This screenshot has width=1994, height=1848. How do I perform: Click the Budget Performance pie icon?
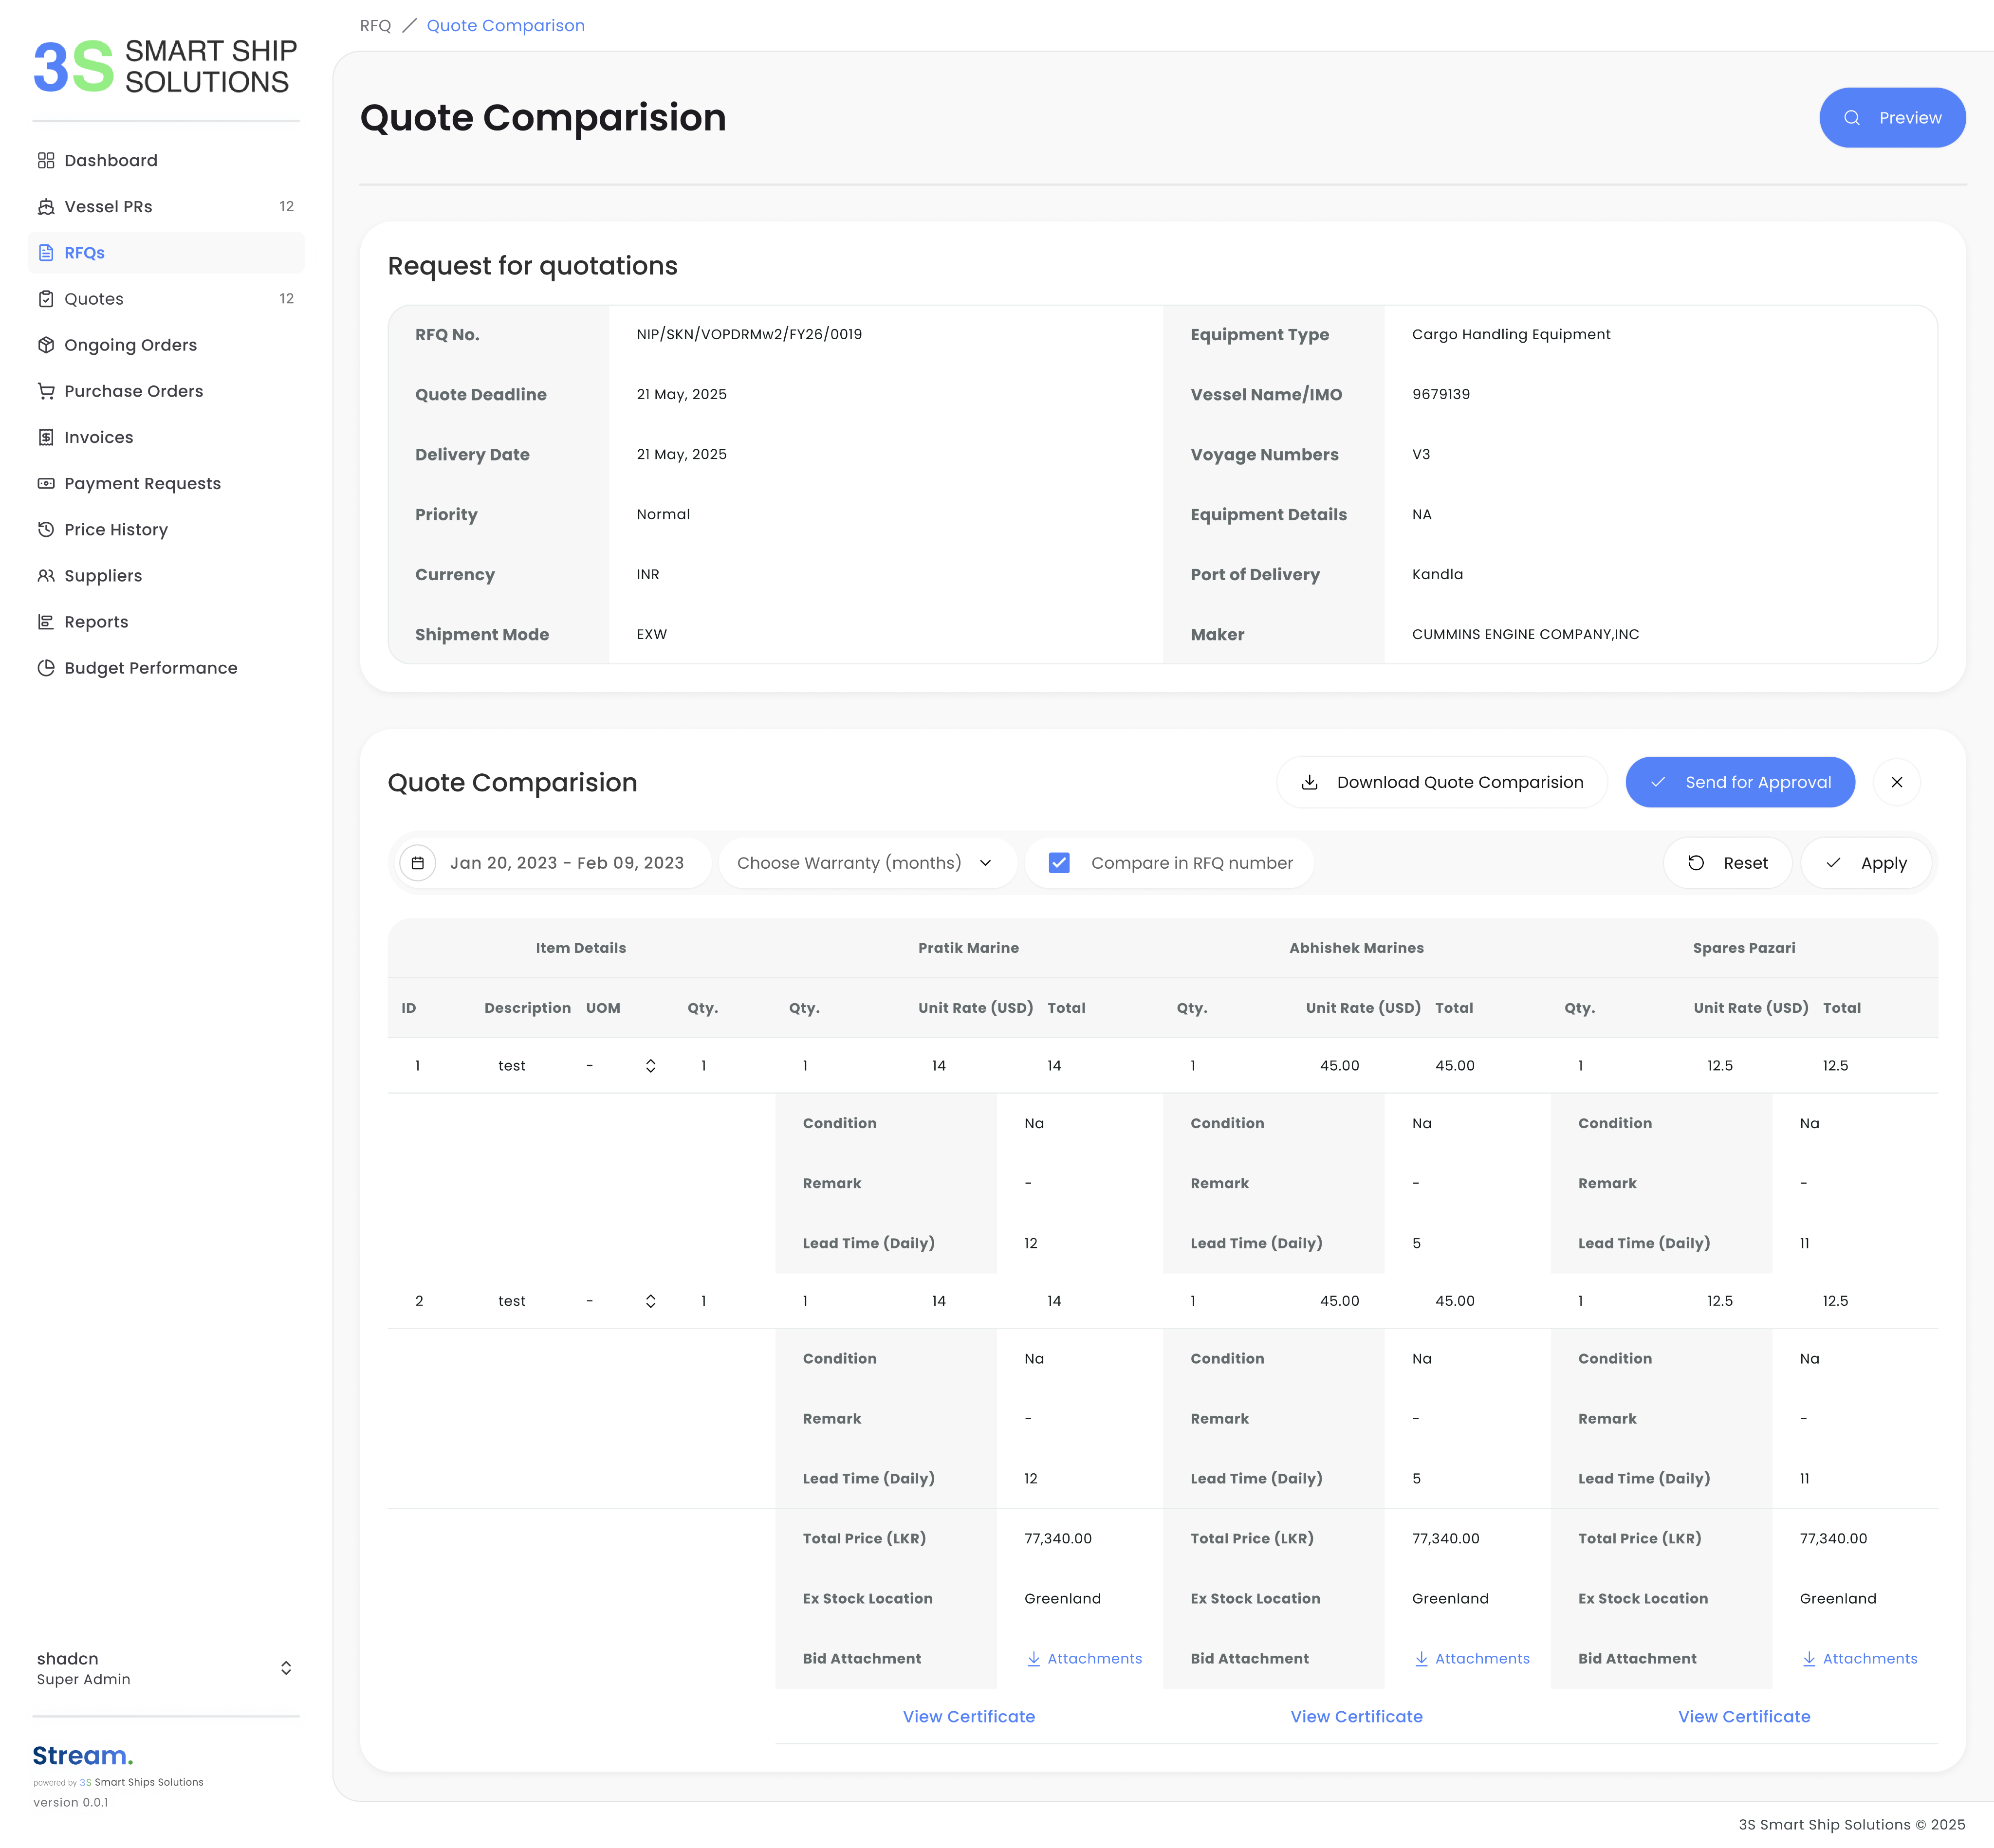(46, 668)
